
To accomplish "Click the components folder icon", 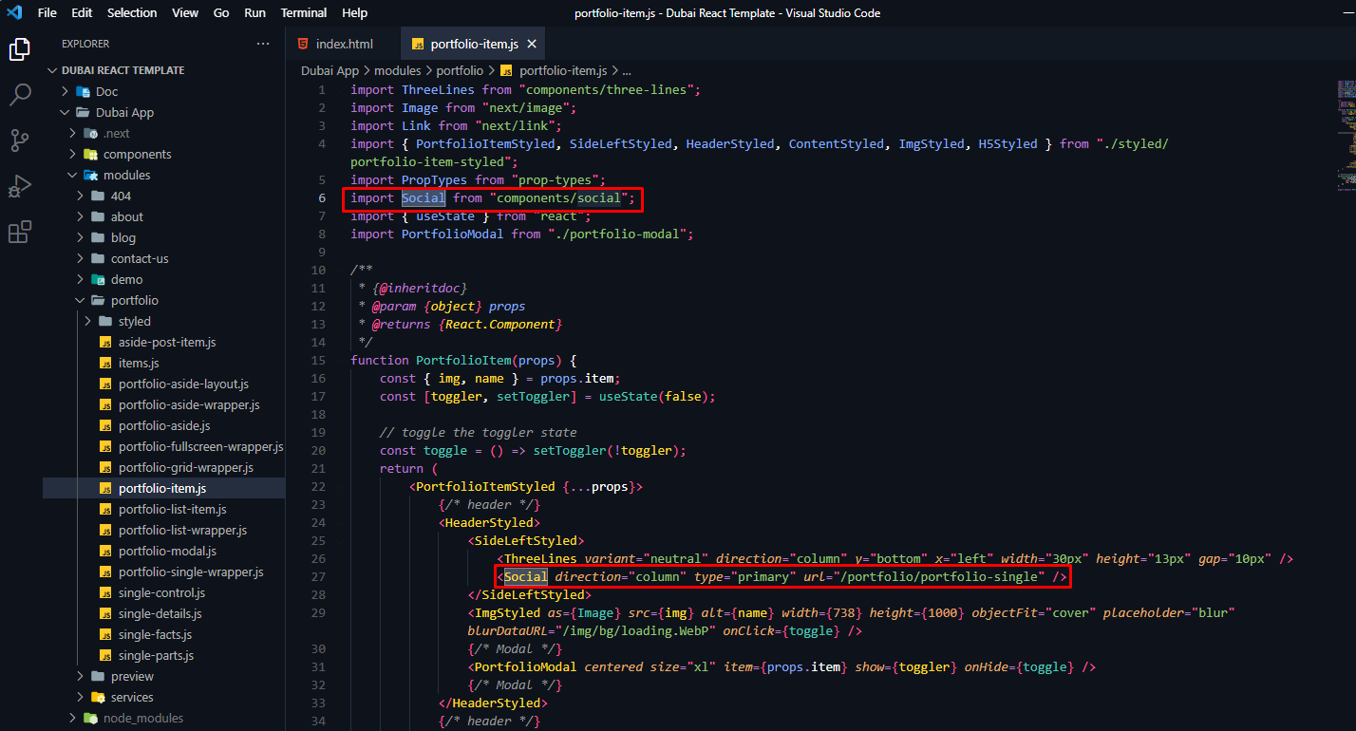I will pos(90,154).
